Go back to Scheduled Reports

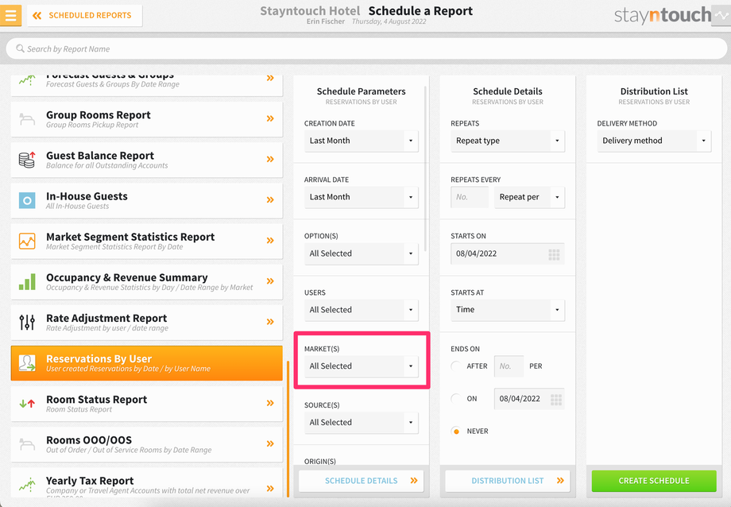click(85, 15)
